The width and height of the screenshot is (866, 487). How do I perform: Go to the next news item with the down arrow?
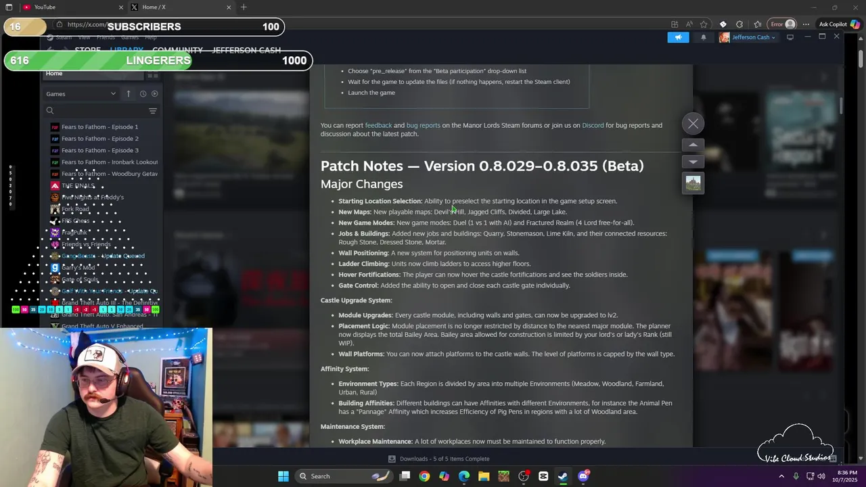pos(693,162)
